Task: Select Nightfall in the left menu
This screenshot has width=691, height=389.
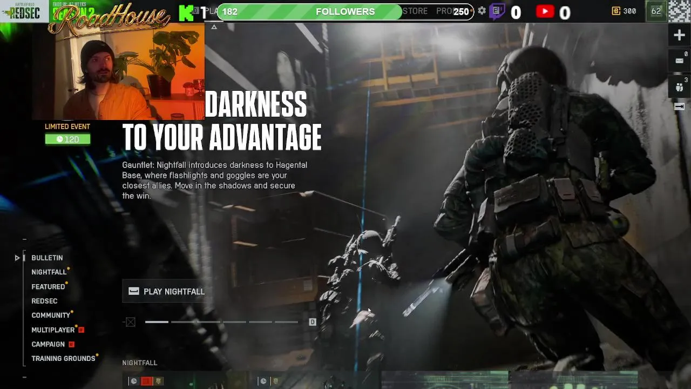Action: tap(49, 272)
